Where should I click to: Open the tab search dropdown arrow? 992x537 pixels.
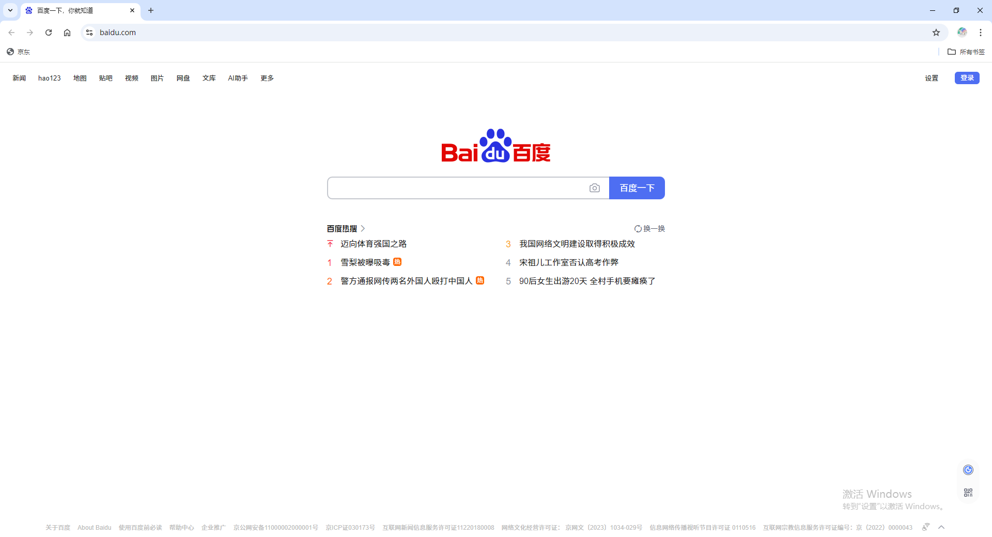click(10, 10)
